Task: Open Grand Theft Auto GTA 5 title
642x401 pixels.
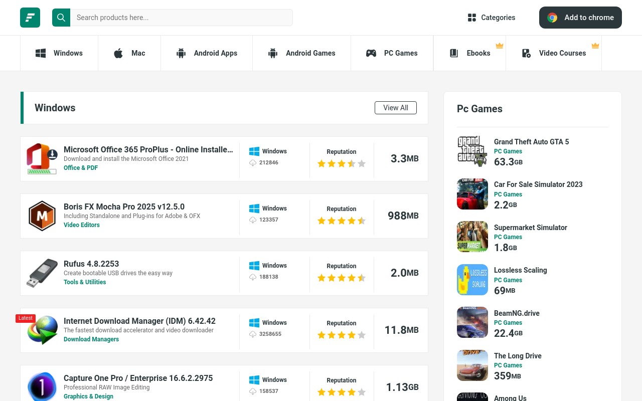Action: 532,142
